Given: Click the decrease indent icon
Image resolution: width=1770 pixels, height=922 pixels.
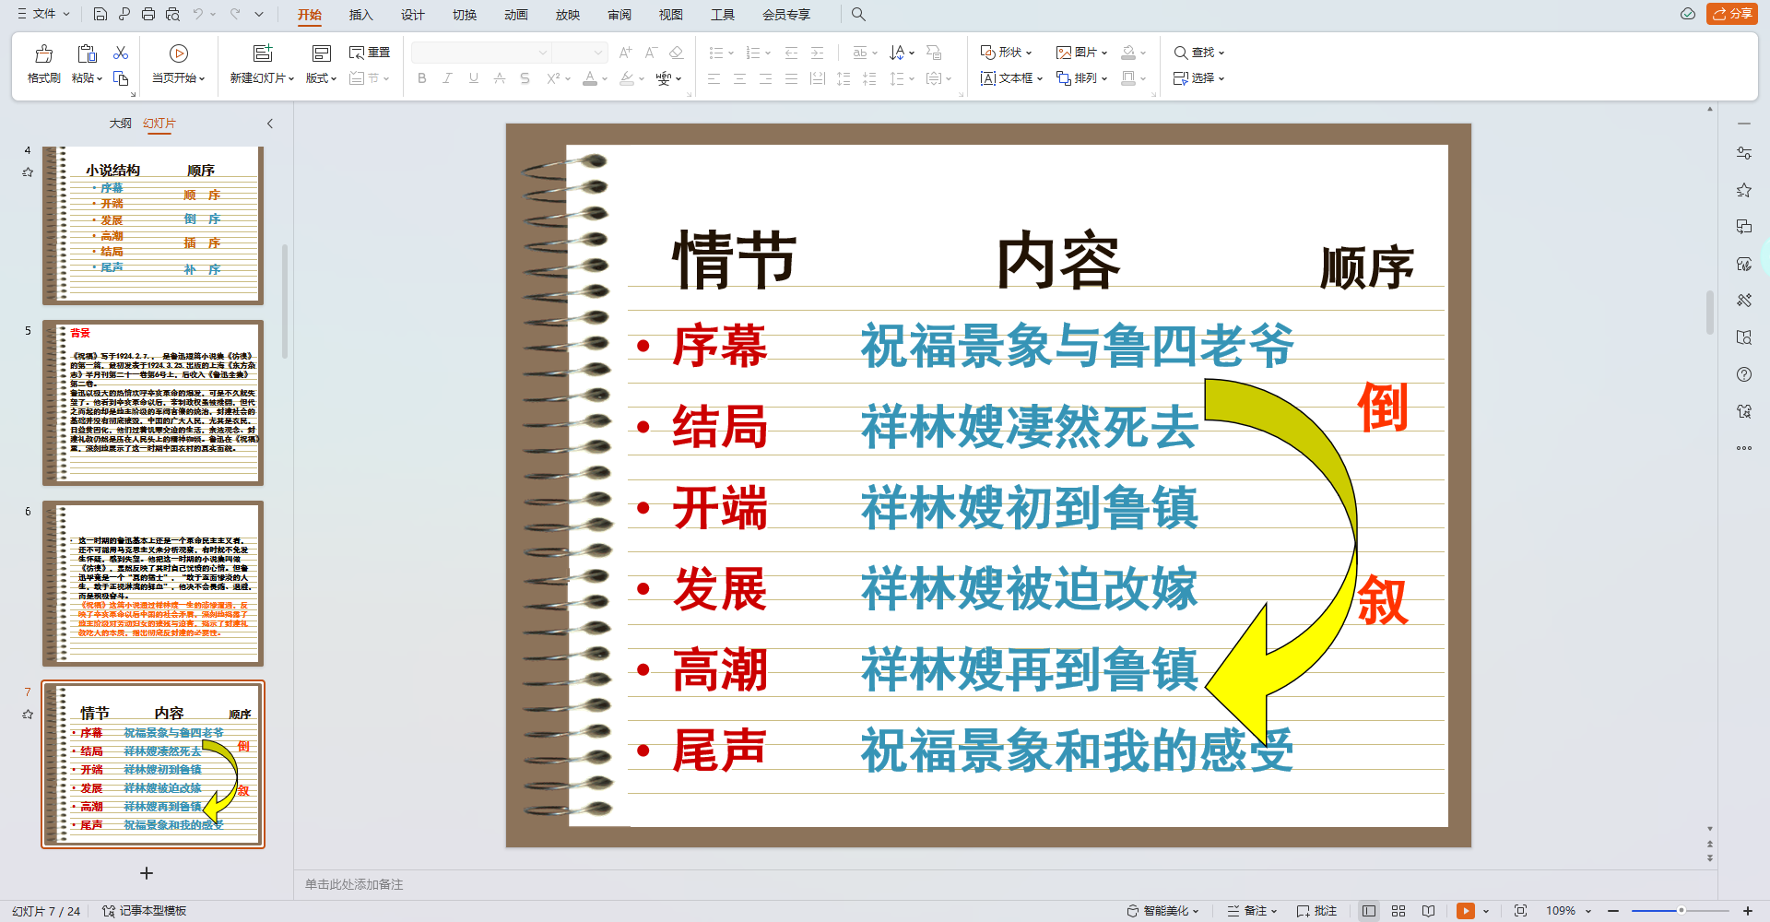Looking at the screenshot, I should 791,53.
